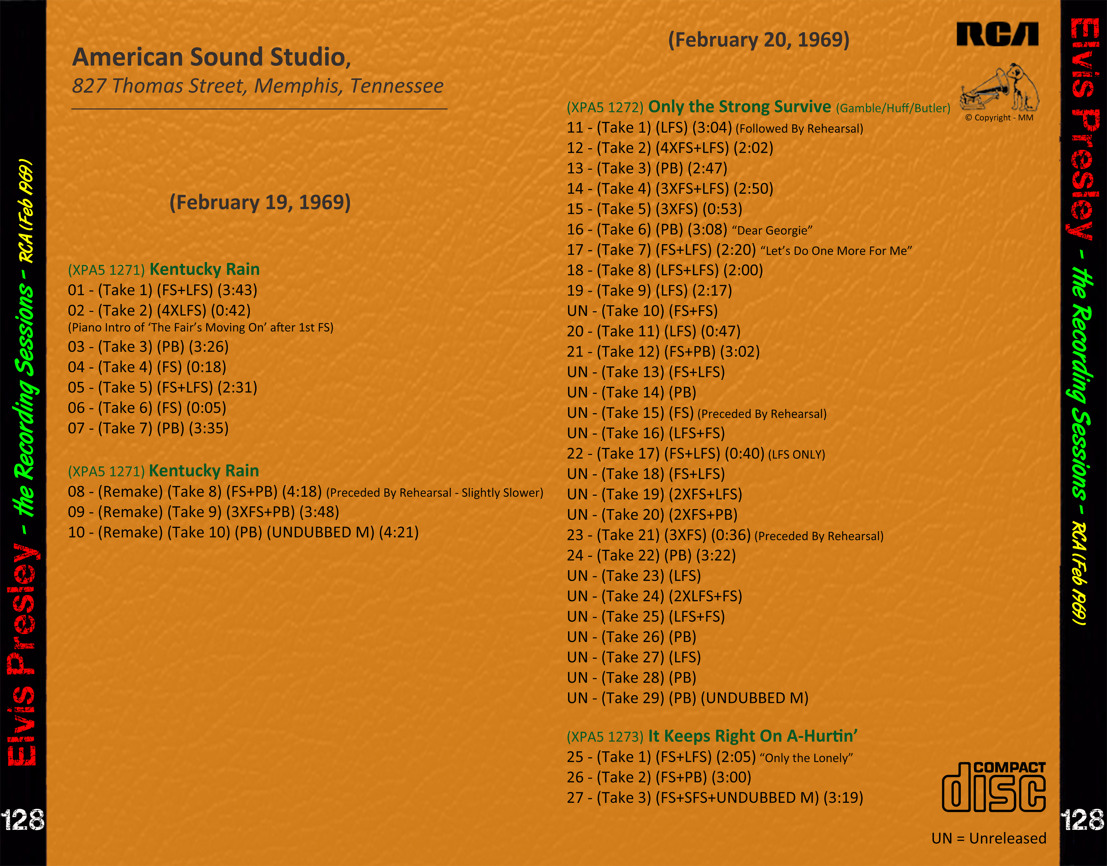The width and height of the screenshot is (1107, 866).
Task: Click the left spine number 128
Action: pos(23,820)
